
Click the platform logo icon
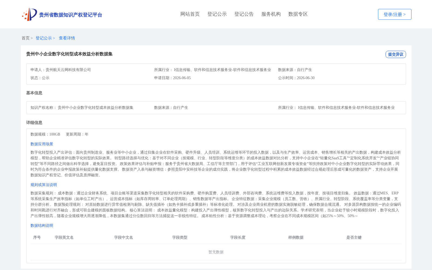(29, 14)
